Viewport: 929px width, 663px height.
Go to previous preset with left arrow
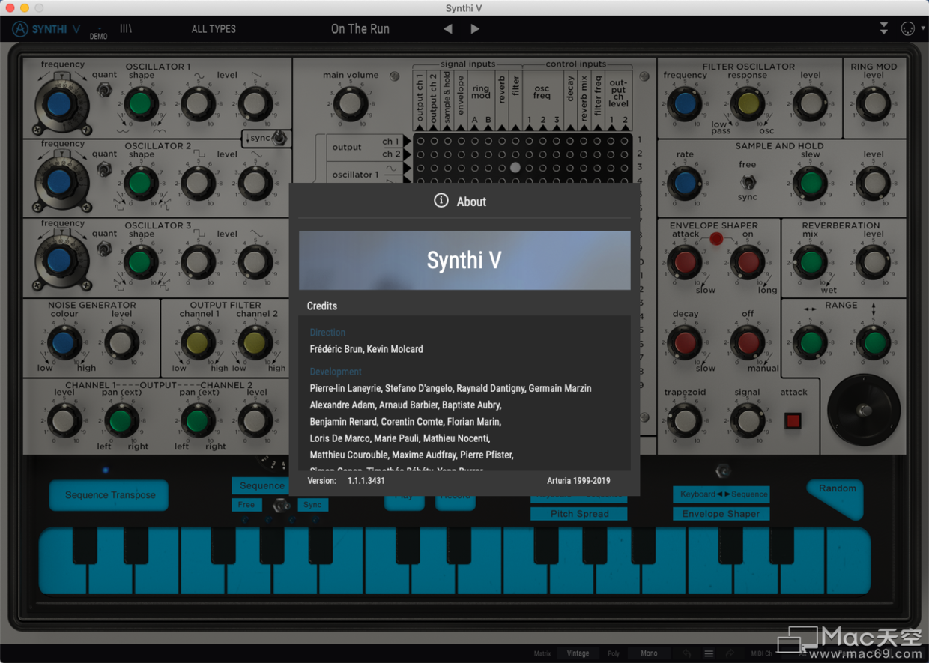pyautogui.click(x=448, y=29)
